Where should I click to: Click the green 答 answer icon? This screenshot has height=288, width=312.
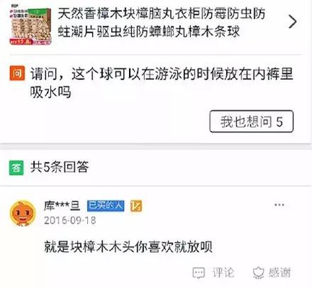tap(17, 168)
